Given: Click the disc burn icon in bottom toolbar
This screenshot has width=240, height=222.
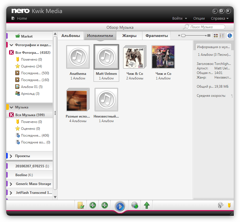Looking at the screenshot, I should click(x=135, y=205).
